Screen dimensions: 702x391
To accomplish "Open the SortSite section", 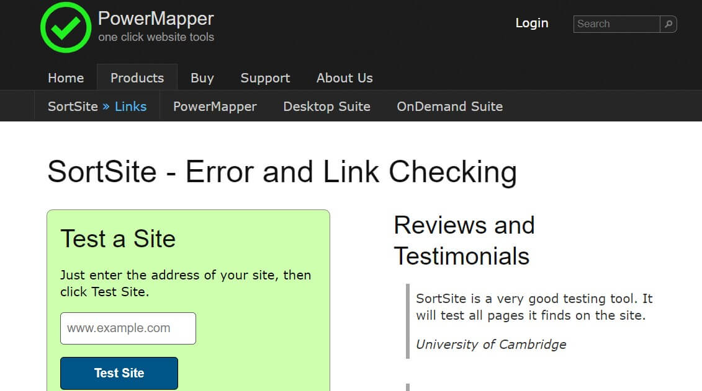I will point(72,107).
